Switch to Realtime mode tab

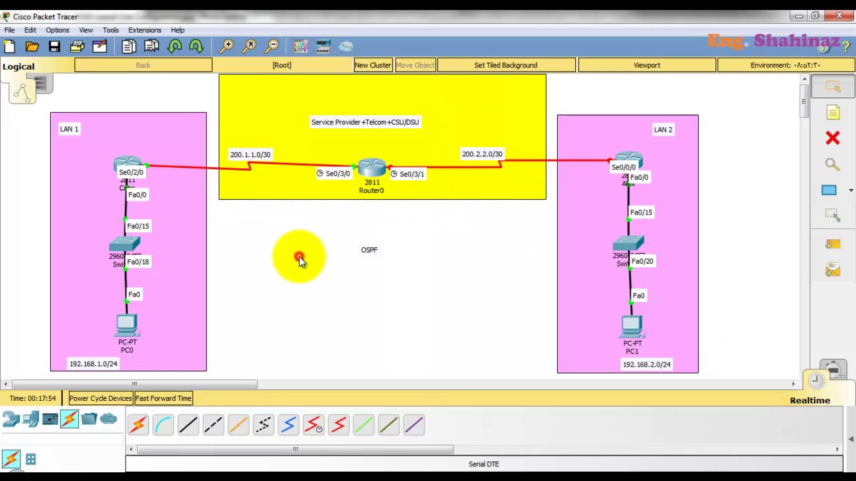[810, 401]
